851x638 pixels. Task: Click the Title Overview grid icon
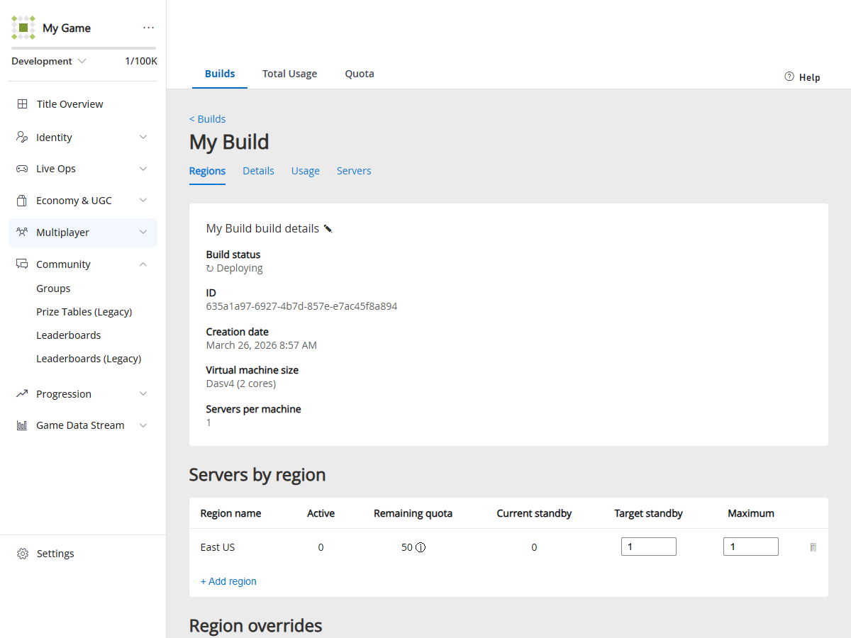coord(22,104)
